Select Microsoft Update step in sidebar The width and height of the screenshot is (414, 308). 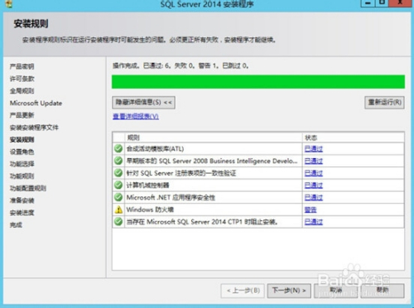click(36, 103)
